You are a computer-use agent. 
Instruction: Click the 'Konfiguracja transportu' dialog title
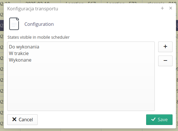(33, 9)
